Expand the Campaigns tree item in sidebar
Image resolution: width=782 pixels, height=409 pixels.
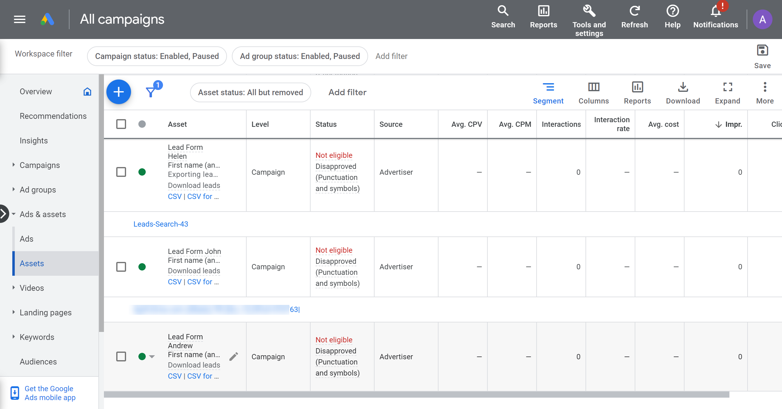tap(14, 165)
